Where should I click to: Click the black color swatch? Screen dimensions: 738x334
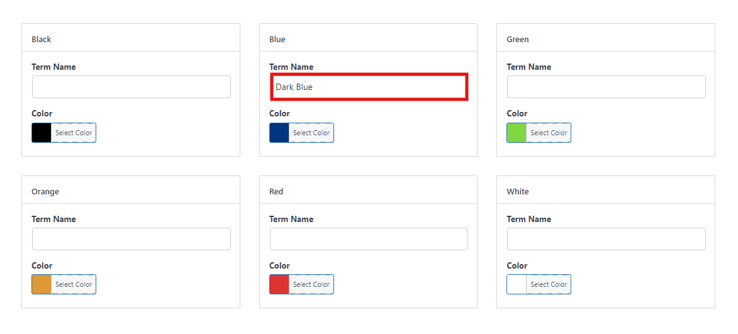(42, 133)
